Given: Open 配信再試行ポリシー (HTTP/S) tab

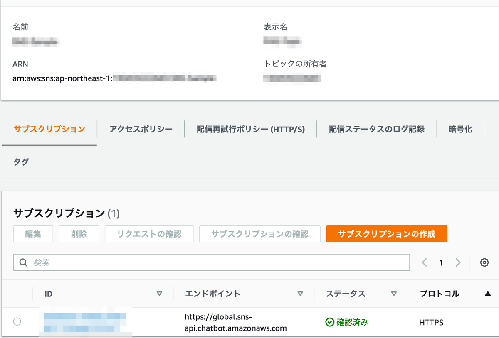Looking at the screenshot, I should [x=251, y=129].
